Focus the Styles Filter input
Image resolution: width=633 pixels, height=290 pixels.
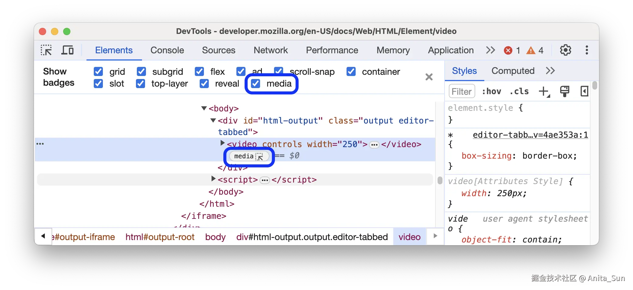coord(462,91)
